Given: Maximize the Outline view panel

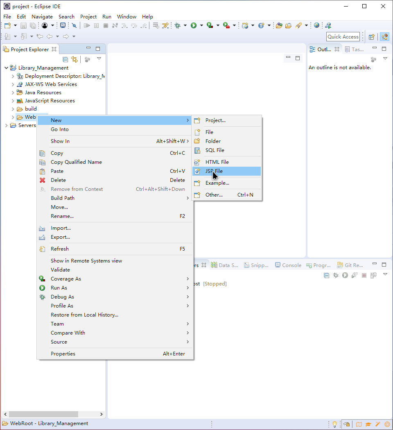Looking at the screenshot, I should (x=384, y=49).
